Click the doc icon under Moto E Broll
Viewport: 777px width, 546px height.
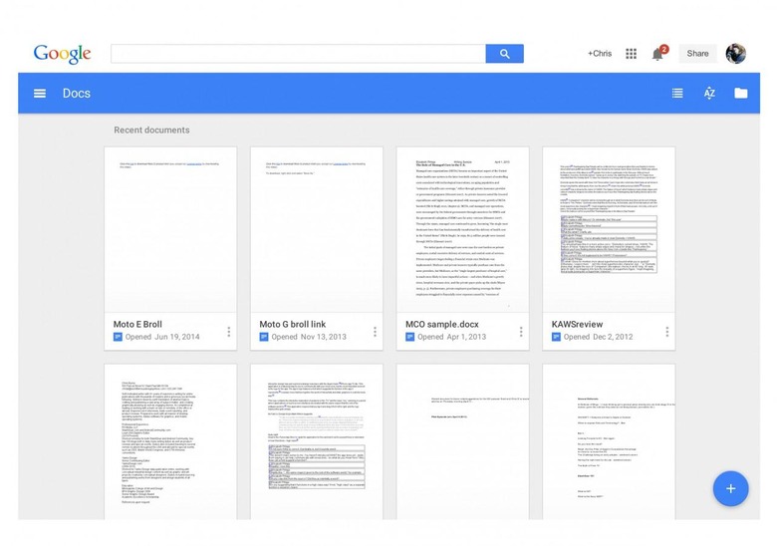[118, 337]
